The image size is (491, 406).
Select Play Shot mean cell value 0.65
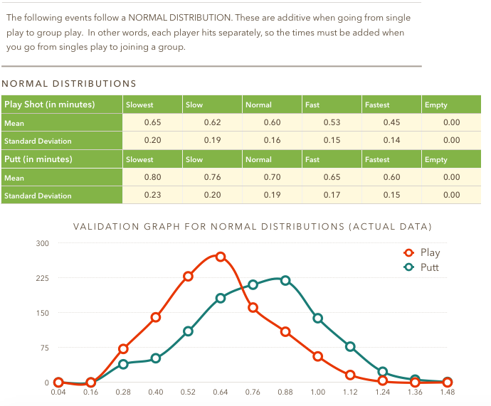point(152,122)
